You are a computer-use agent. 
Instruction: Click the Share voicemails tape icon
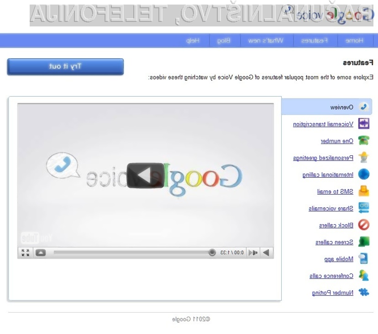click(363, 208)
